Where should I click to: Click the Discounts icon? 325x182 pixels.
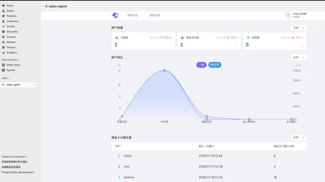point(3,32)
